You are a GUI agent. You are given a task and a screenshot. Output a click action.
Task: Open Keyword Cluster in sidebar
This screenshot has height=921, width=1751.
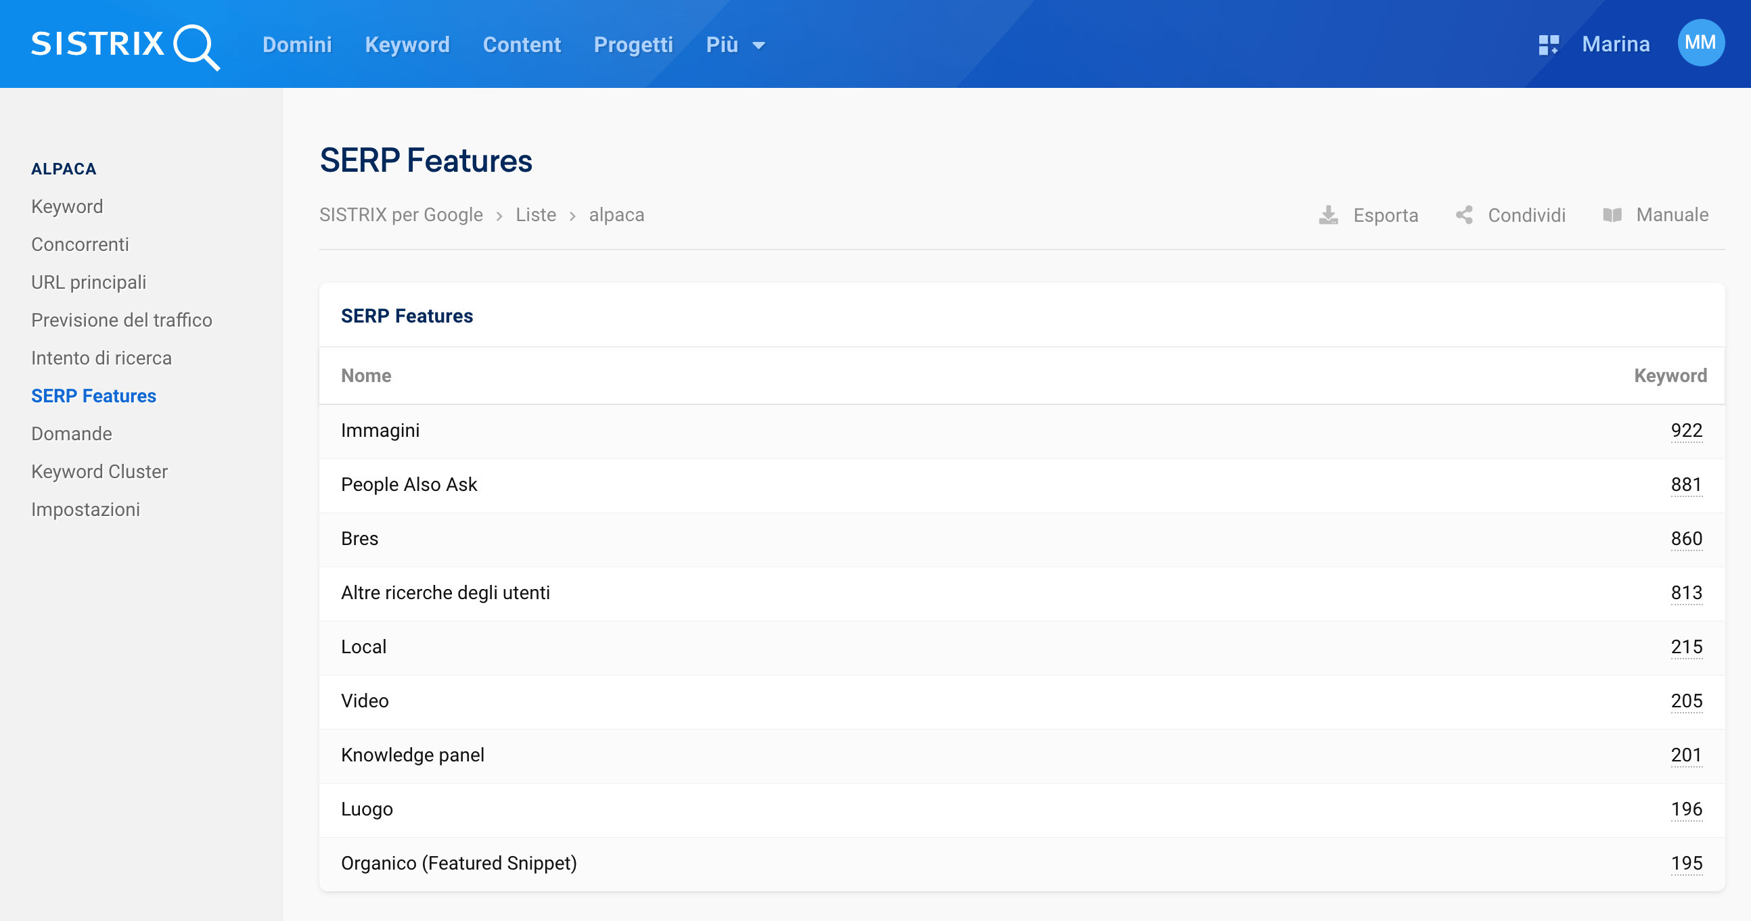99,471
